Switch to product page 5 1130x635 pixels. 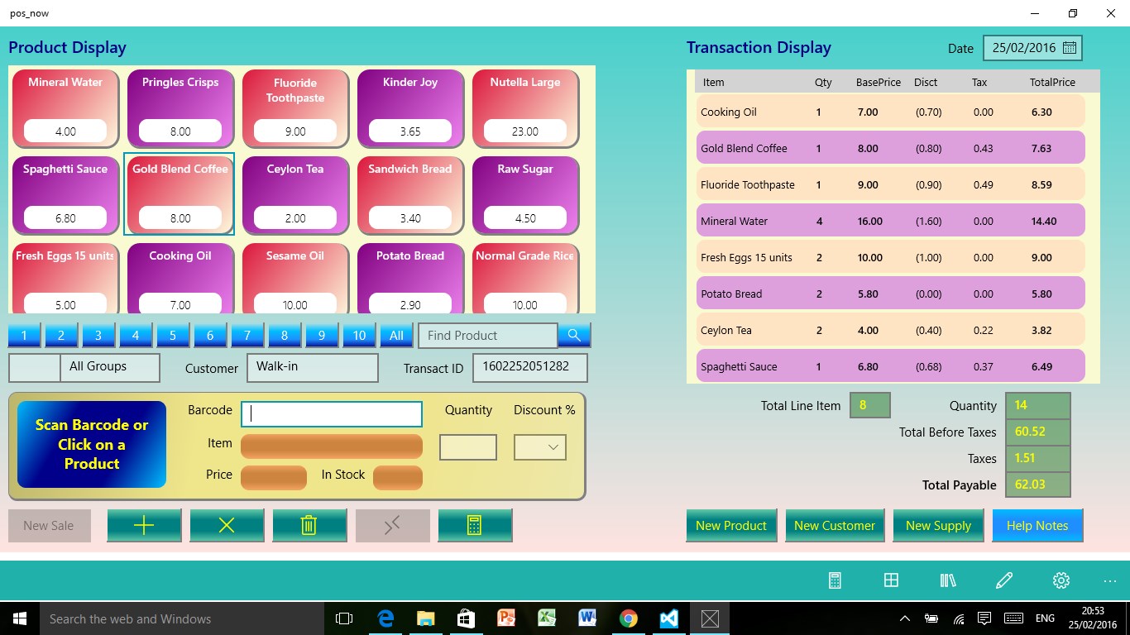click(173, 335)
